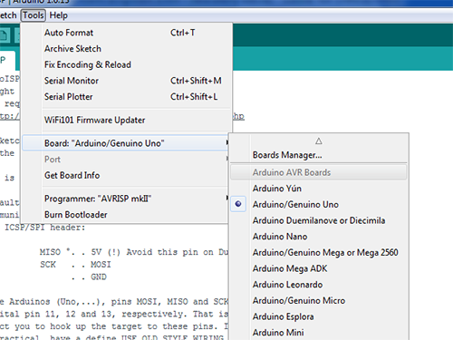Click the 'GND' text in the code editor
Screen dimensions: 453x340
99,277
